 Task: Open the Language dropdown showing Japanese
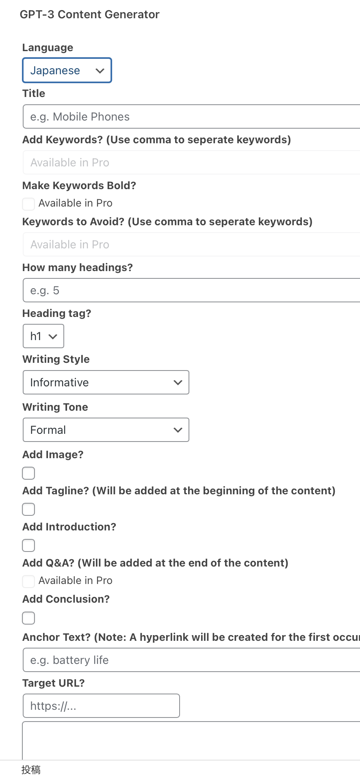[x=67, y=71]
